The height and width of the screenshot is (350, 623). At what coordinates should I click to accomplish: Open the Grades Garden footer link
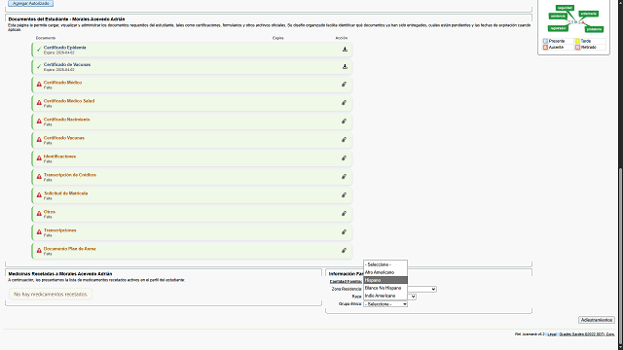(x=587, y=334)
